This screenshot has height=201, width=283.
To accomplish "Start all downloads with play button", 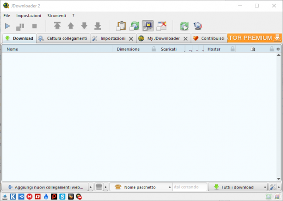I will click(7, 26).
